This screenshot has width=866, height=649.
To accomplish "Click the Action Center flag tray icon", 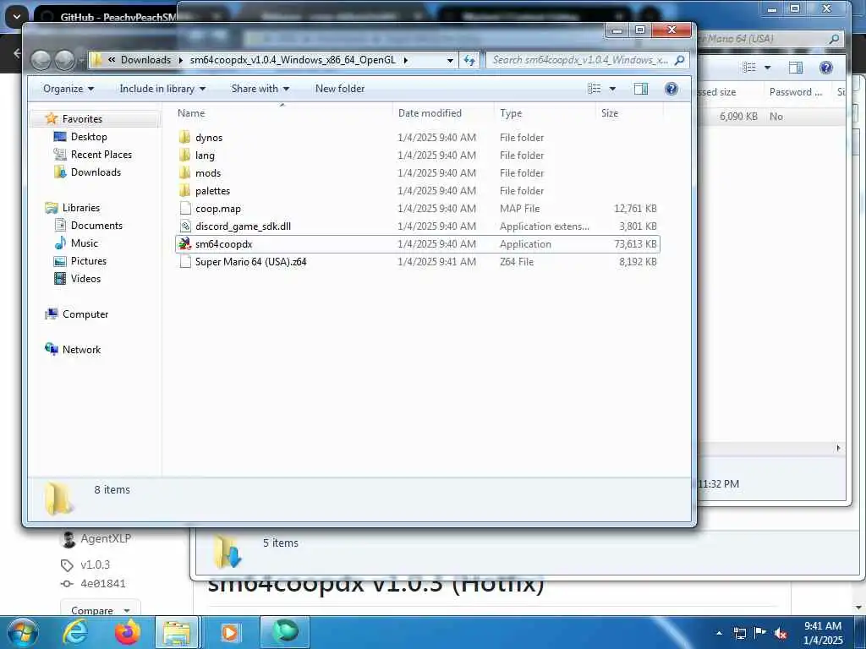I will 760,633.
